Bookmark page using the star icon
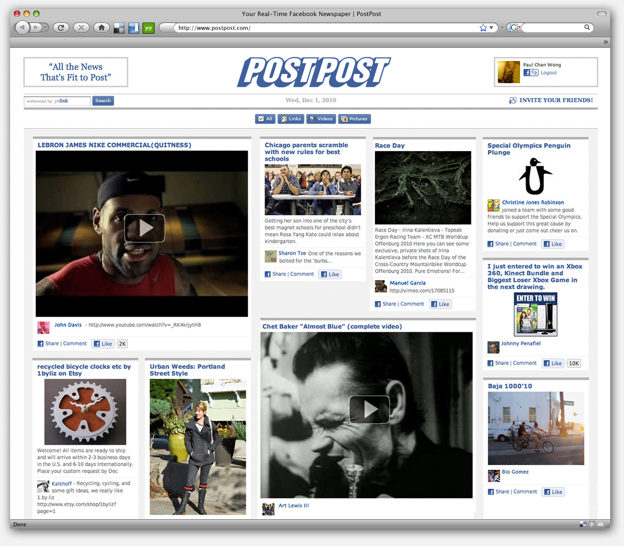The width and height of the screenshot is (624, 546). point(483,28)
